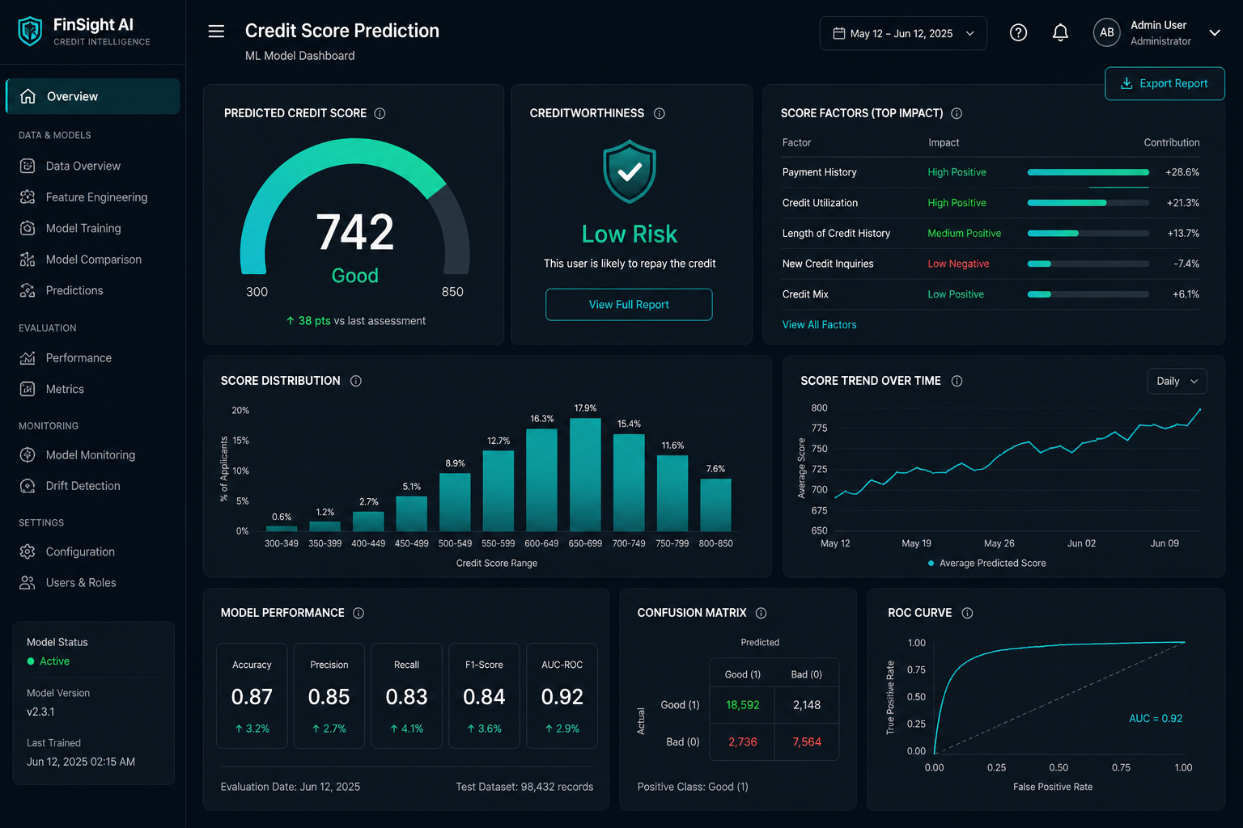
Task: Expand the Admin User account chevron
Action: (x=1214, y=32)
